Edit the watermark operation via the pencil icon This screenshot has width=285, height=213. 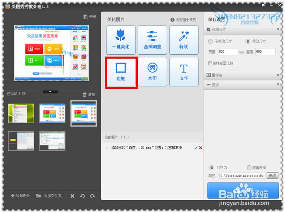coord(196,148)
